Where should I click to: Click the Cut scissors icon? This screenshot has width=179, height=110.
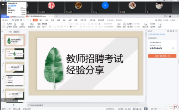click(8, 24)
